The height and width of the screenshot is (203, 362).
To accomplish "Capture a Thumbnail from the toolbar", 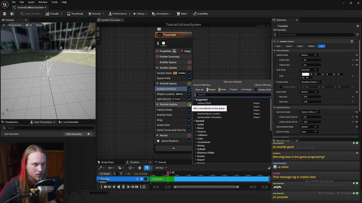I will (x=75, y=14).
